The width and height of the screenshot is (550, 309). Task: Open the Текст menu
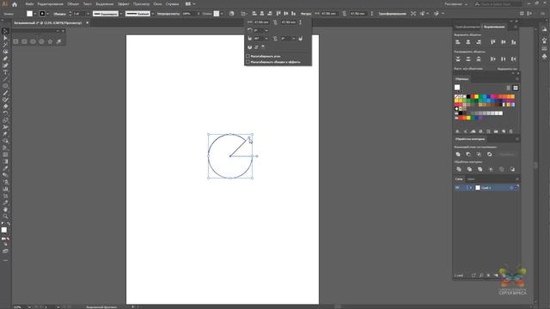coord(88,4)
